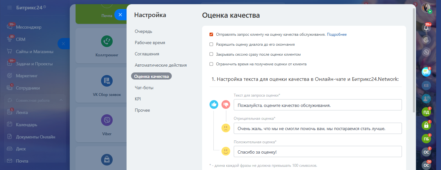Click the green lock avatar icon
441x170 pixels.
pyautogui.click(x=426, y=125)
